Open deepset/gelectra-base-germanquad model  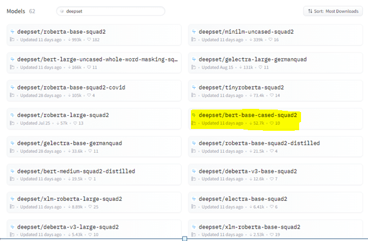(x=94, y=146)
